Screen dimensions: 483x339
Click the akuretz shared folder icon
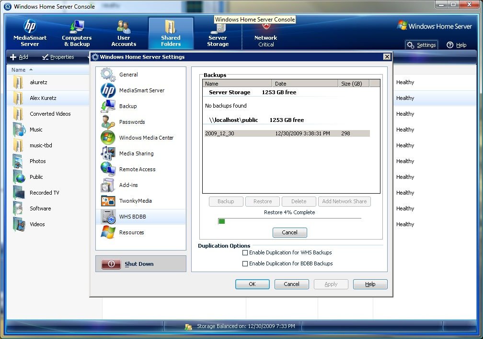[x=18, y=82]
